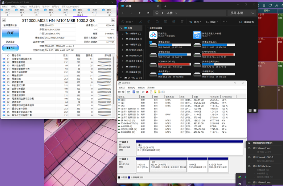Select the 1.19 GB RAW partition block

(x=218, y=165)
